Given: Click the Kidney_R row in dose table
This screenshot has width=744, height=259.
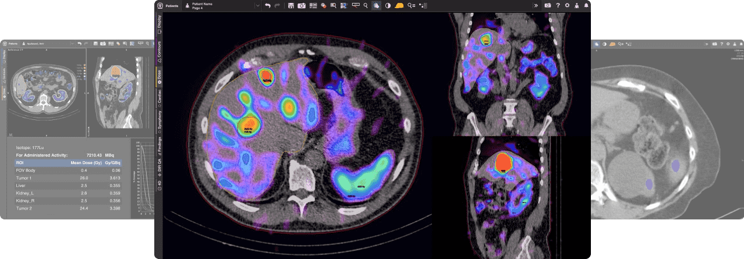Looking at the screenshot, I should tap(67, 200).
